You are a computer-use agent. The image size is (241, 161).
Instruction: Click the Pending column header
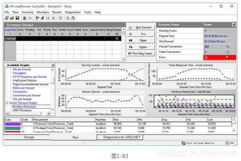(30, 29)
